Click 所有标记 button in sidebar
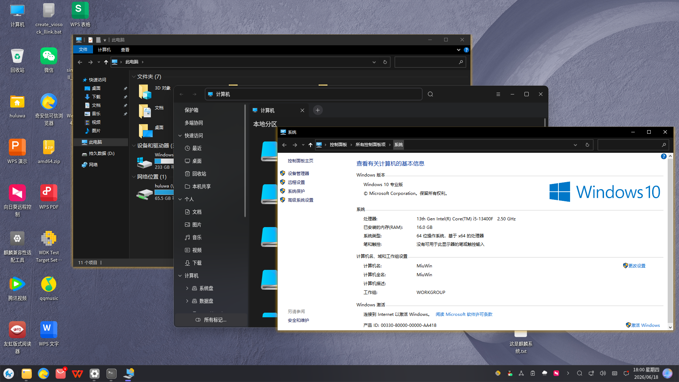This screenshot has width=679, height=382. (211, 320)
